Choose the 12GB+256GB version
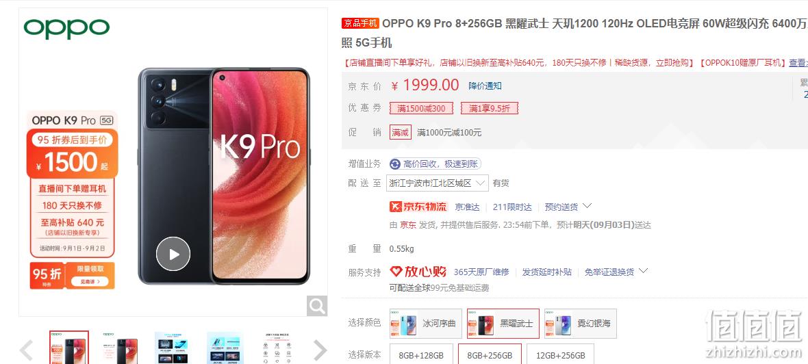The width and height of the screenshot is (808, 364). point(560,354)
